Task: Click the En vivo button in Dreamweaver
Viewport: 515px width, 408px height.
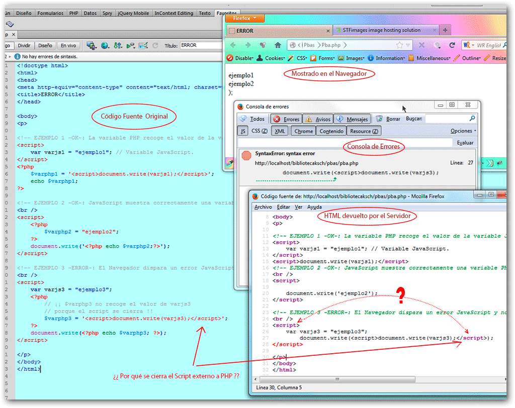Action: pos(68,46)
